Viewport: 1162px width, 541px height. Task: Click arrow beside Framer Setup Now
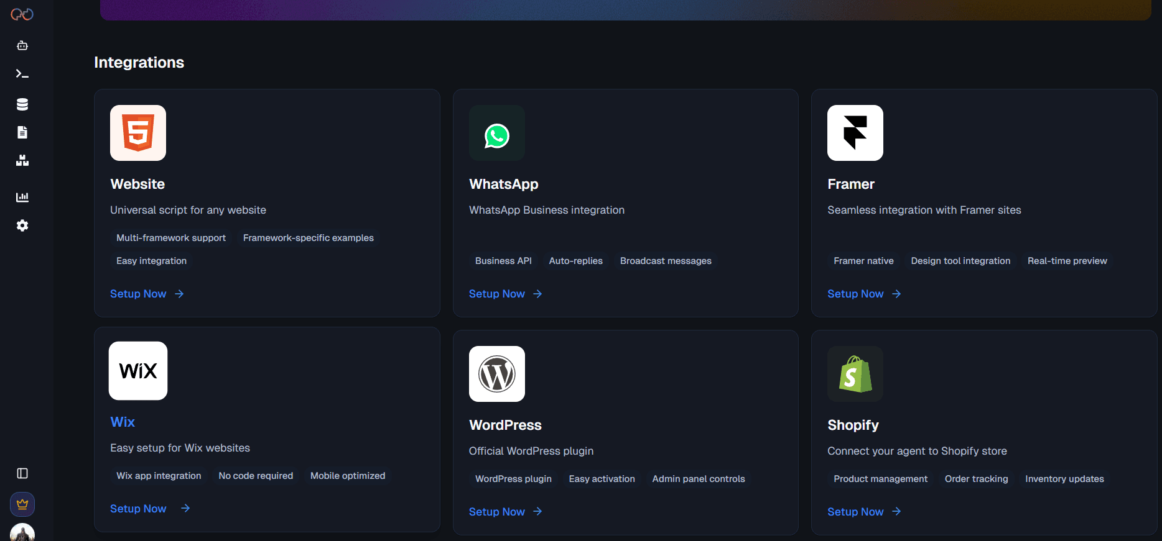[896, 294]
